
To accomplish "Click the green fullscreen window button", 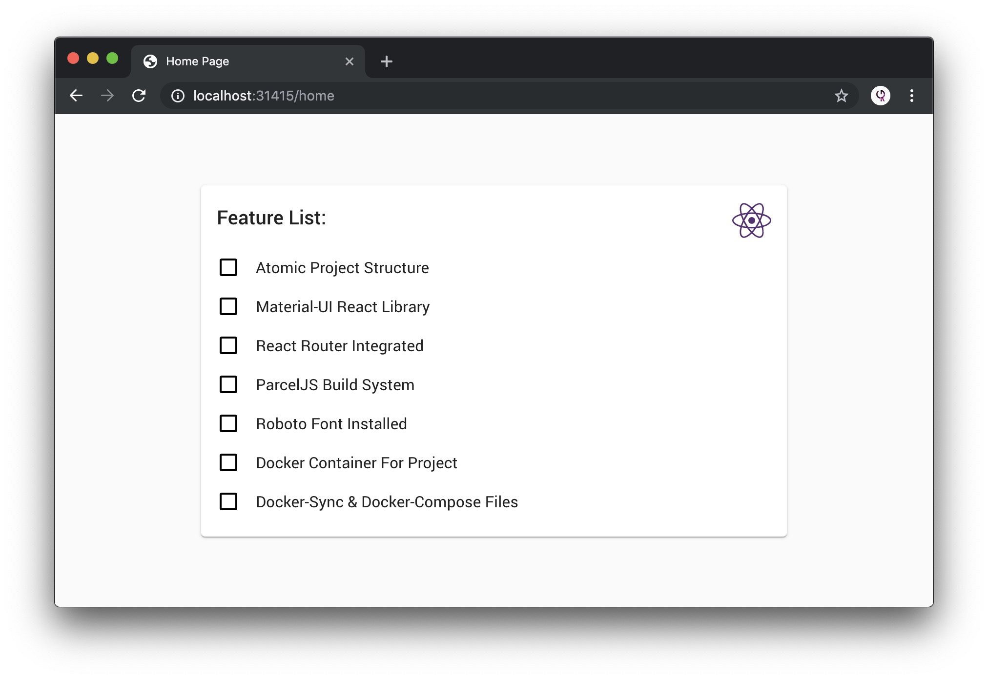I will pos(112,59).
